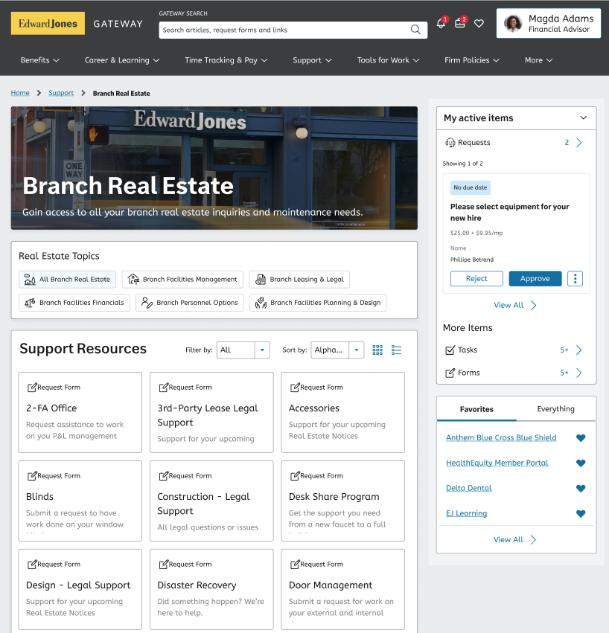Viewport: 609px width, 633px height.
Task: Click the Requests headset icon
Action: pyautogui.click(x=450, y=143)
